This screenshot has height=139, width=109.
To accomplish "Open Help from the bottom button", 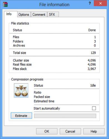I will (x=94, y=131).
